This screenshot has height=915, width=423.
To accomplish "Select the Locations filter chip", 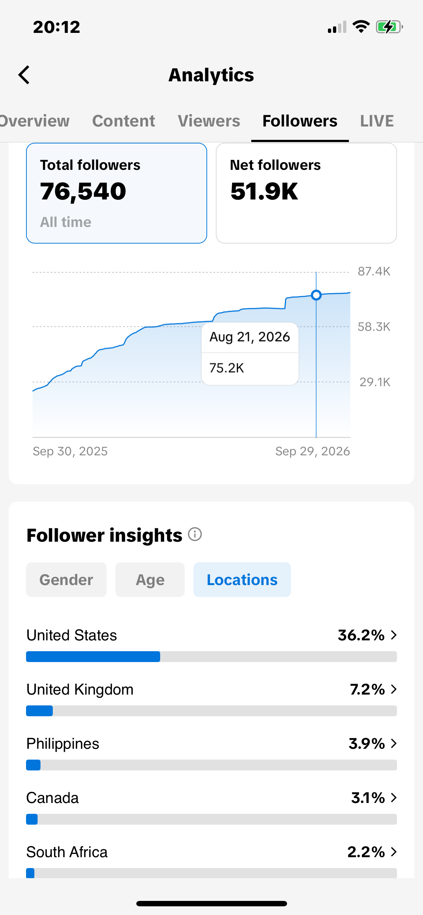I will 242,580.
